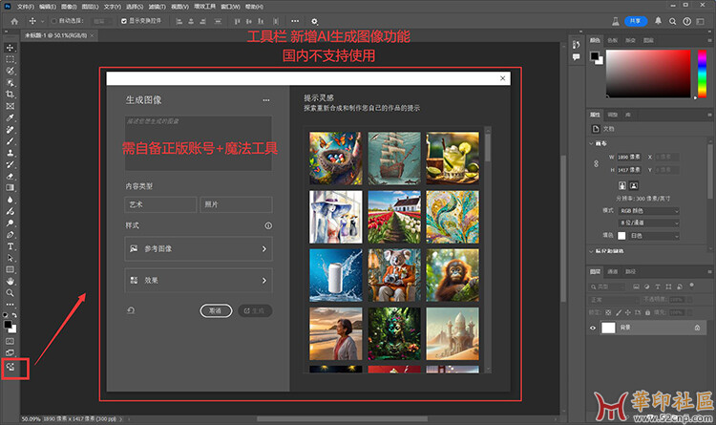Select the Horizontal Type tool

click(x=11, y=246)
